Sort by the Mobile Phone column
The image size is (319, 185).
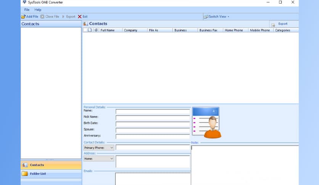click(x=261, y=30)
